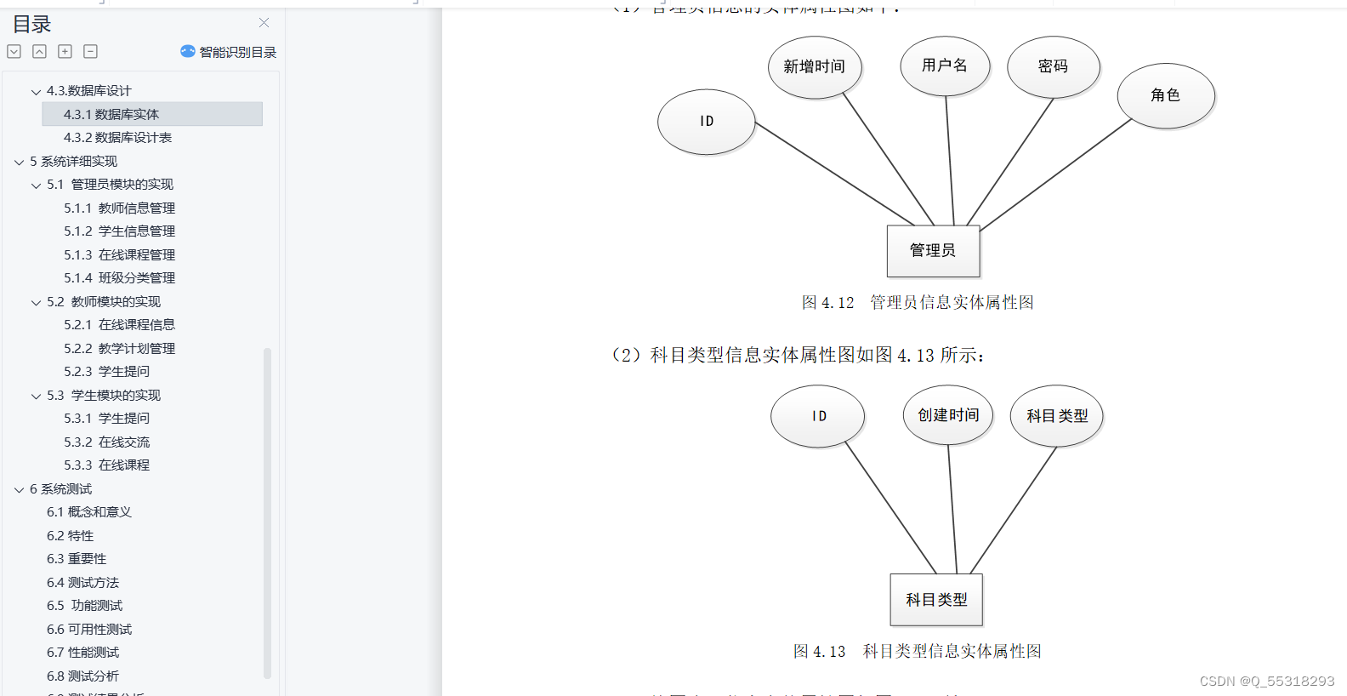Go to 5.3.3 在线课程
Viewport: 1347px width, 696px height.
[x=106, y=465]
